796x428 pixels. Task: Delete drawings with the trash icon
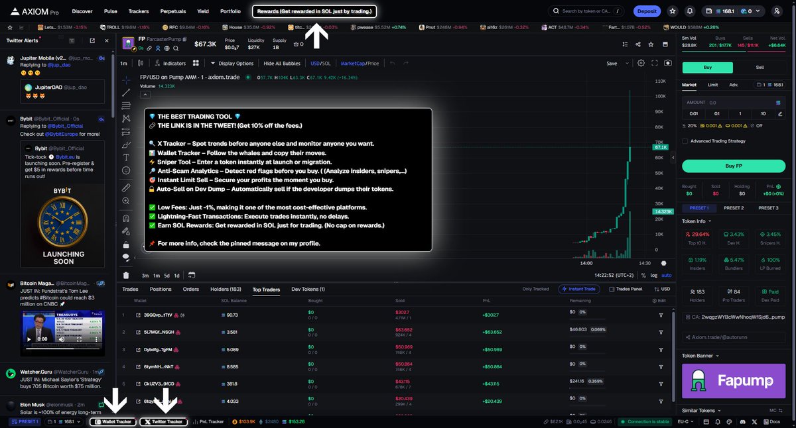pos(126,275)
